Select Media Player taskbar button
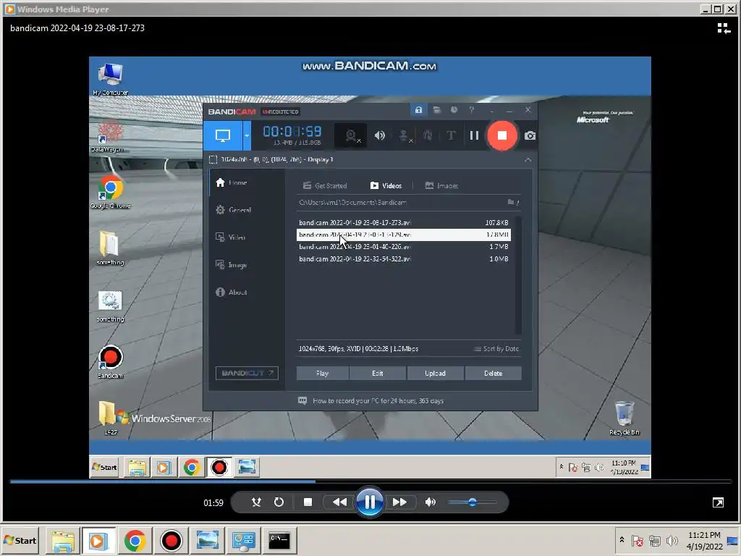Viewport: 741px width, 556px height. (98, 540)
